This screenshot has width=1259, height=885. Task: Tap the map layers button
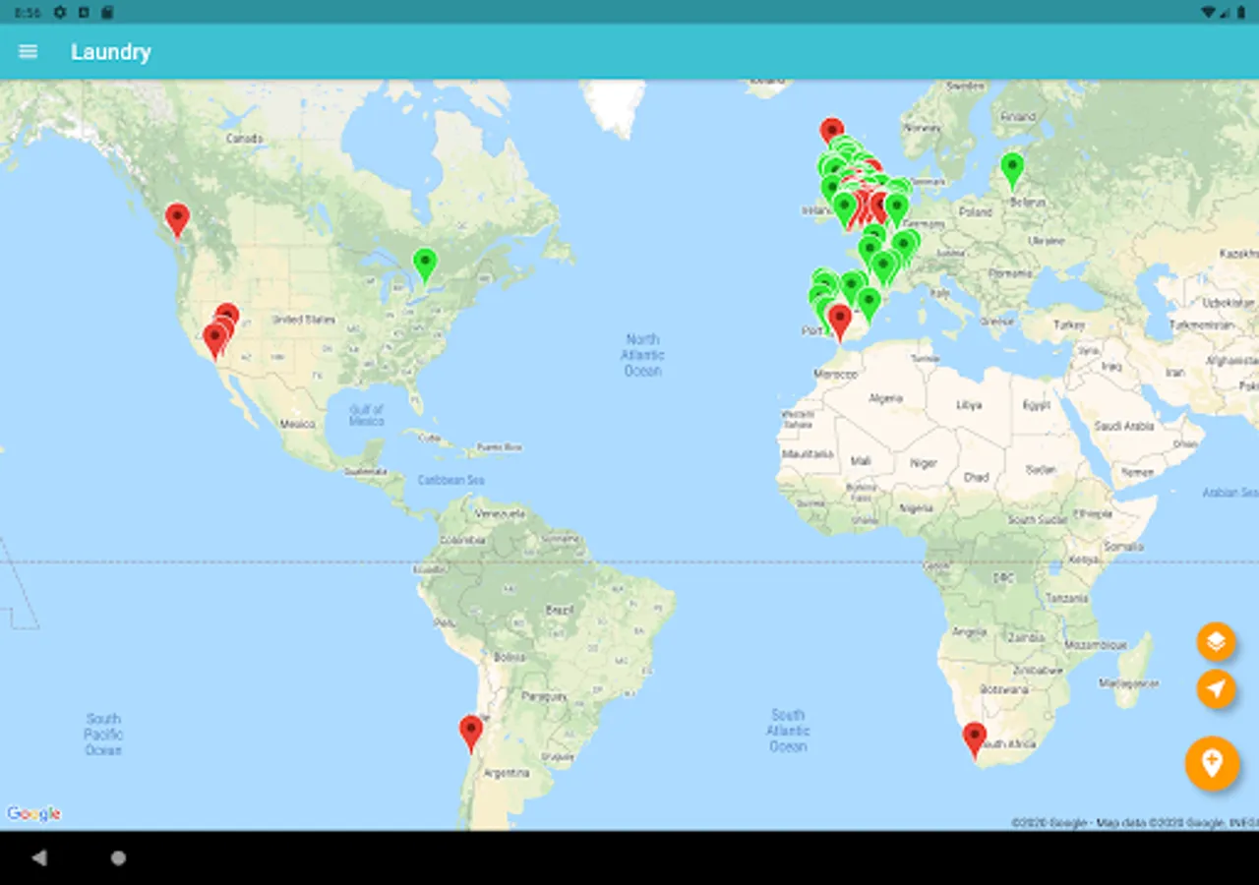[x=1216, y=642]
